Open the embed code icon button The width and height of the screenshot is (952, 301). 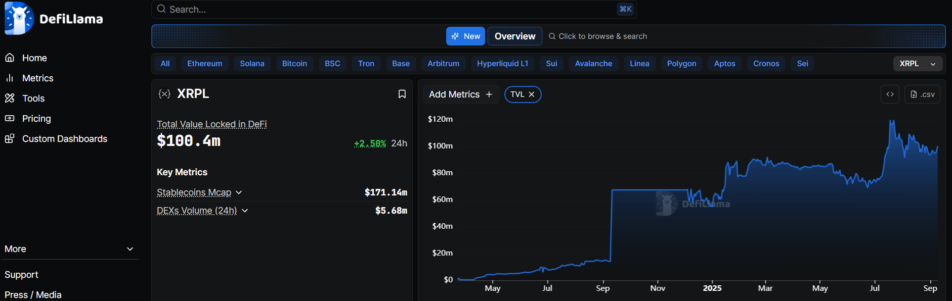(890, 94)
